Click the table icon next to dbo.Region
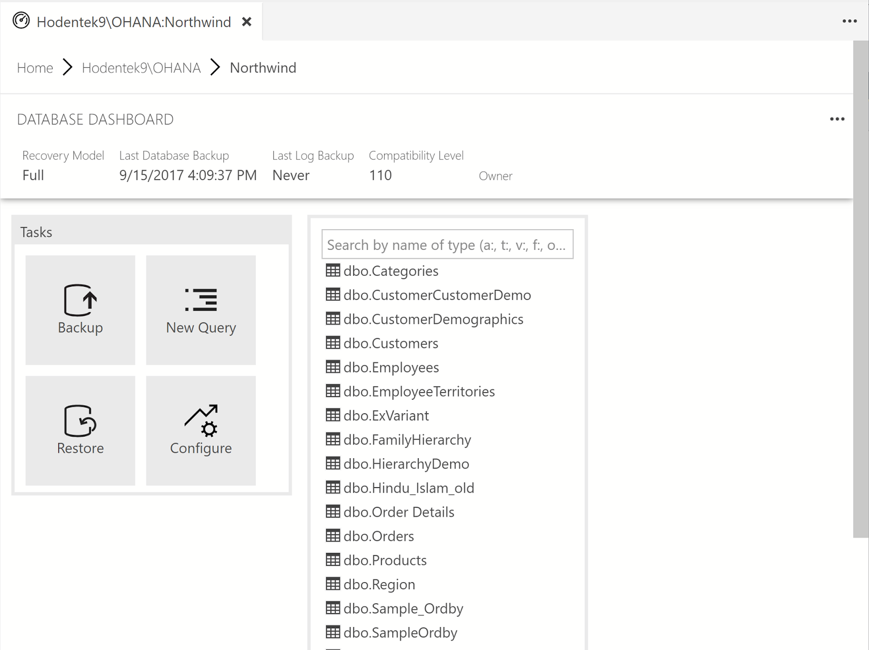Viewport: 869px width, 650px height. click(333, 584)
